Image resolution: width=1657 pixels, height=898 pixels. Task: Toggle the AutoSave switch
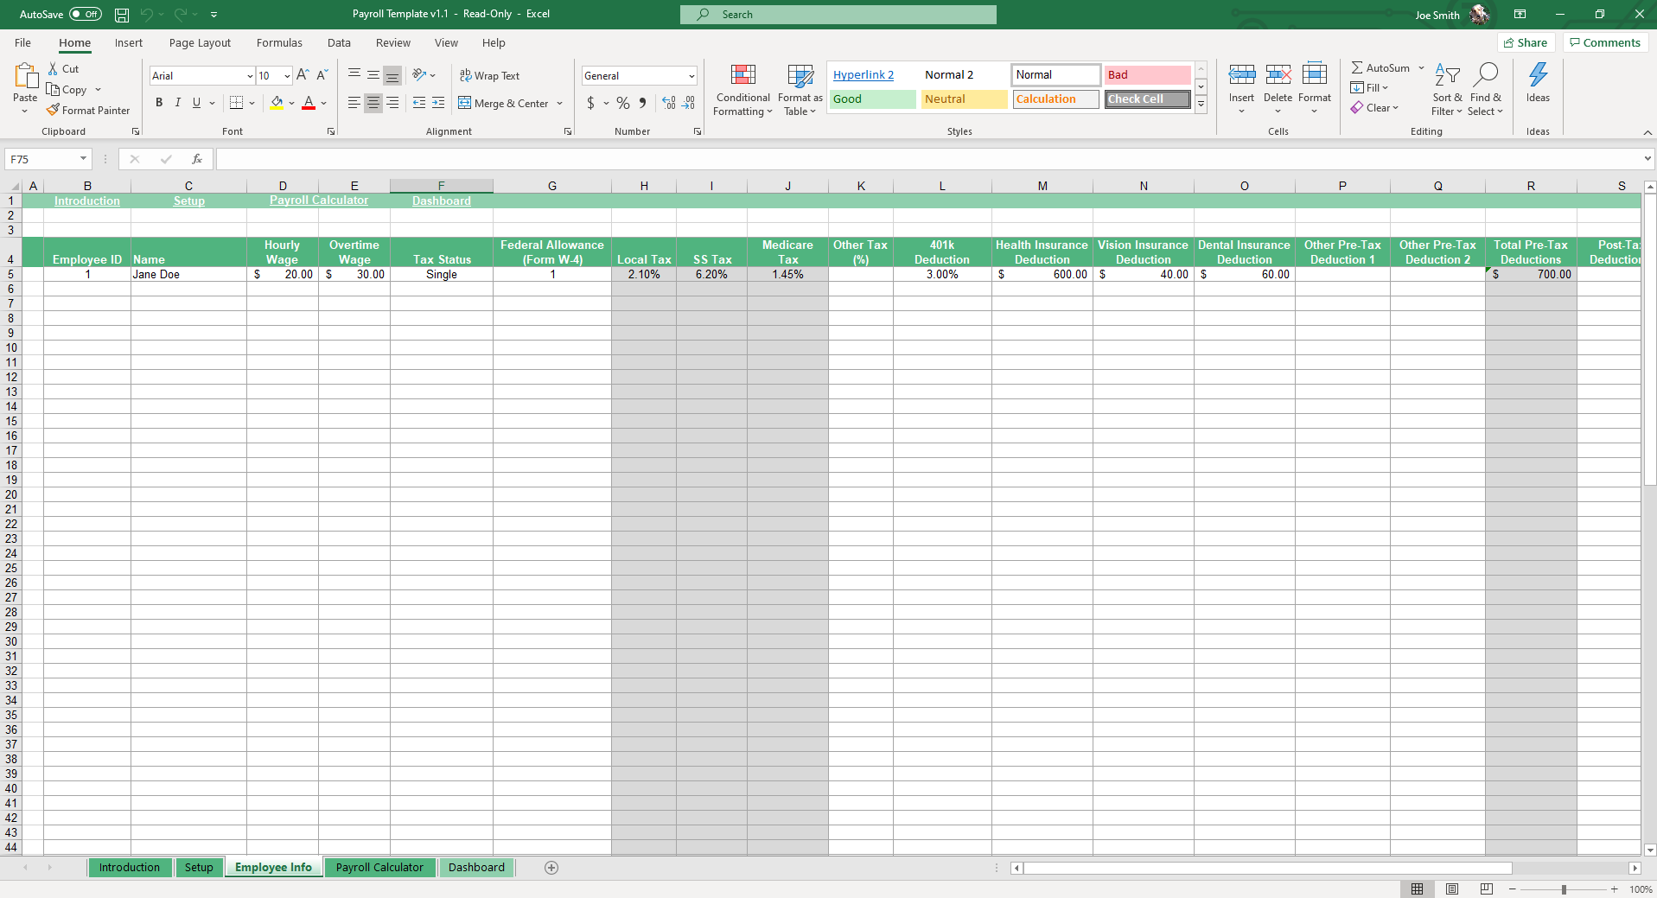[x=85, y=15]
